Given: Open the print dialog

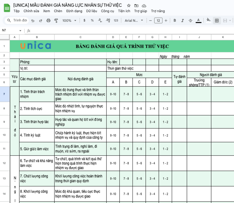Looking at the screenshot, I should point(49,21).
